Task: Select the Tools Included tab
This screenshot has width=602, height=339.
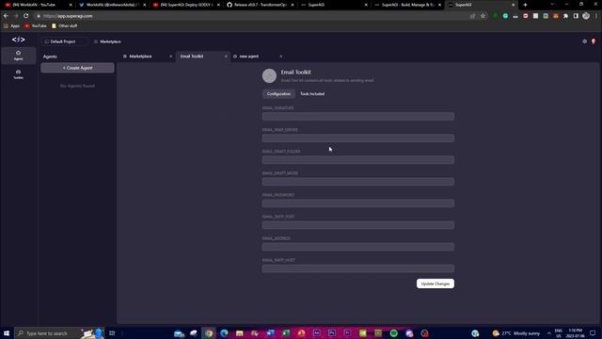Action: click(x=312, y=94)
